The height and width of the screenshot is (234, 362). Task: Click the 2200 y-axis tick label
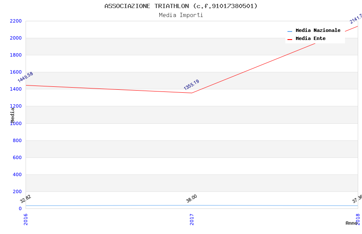pos(16,21)
